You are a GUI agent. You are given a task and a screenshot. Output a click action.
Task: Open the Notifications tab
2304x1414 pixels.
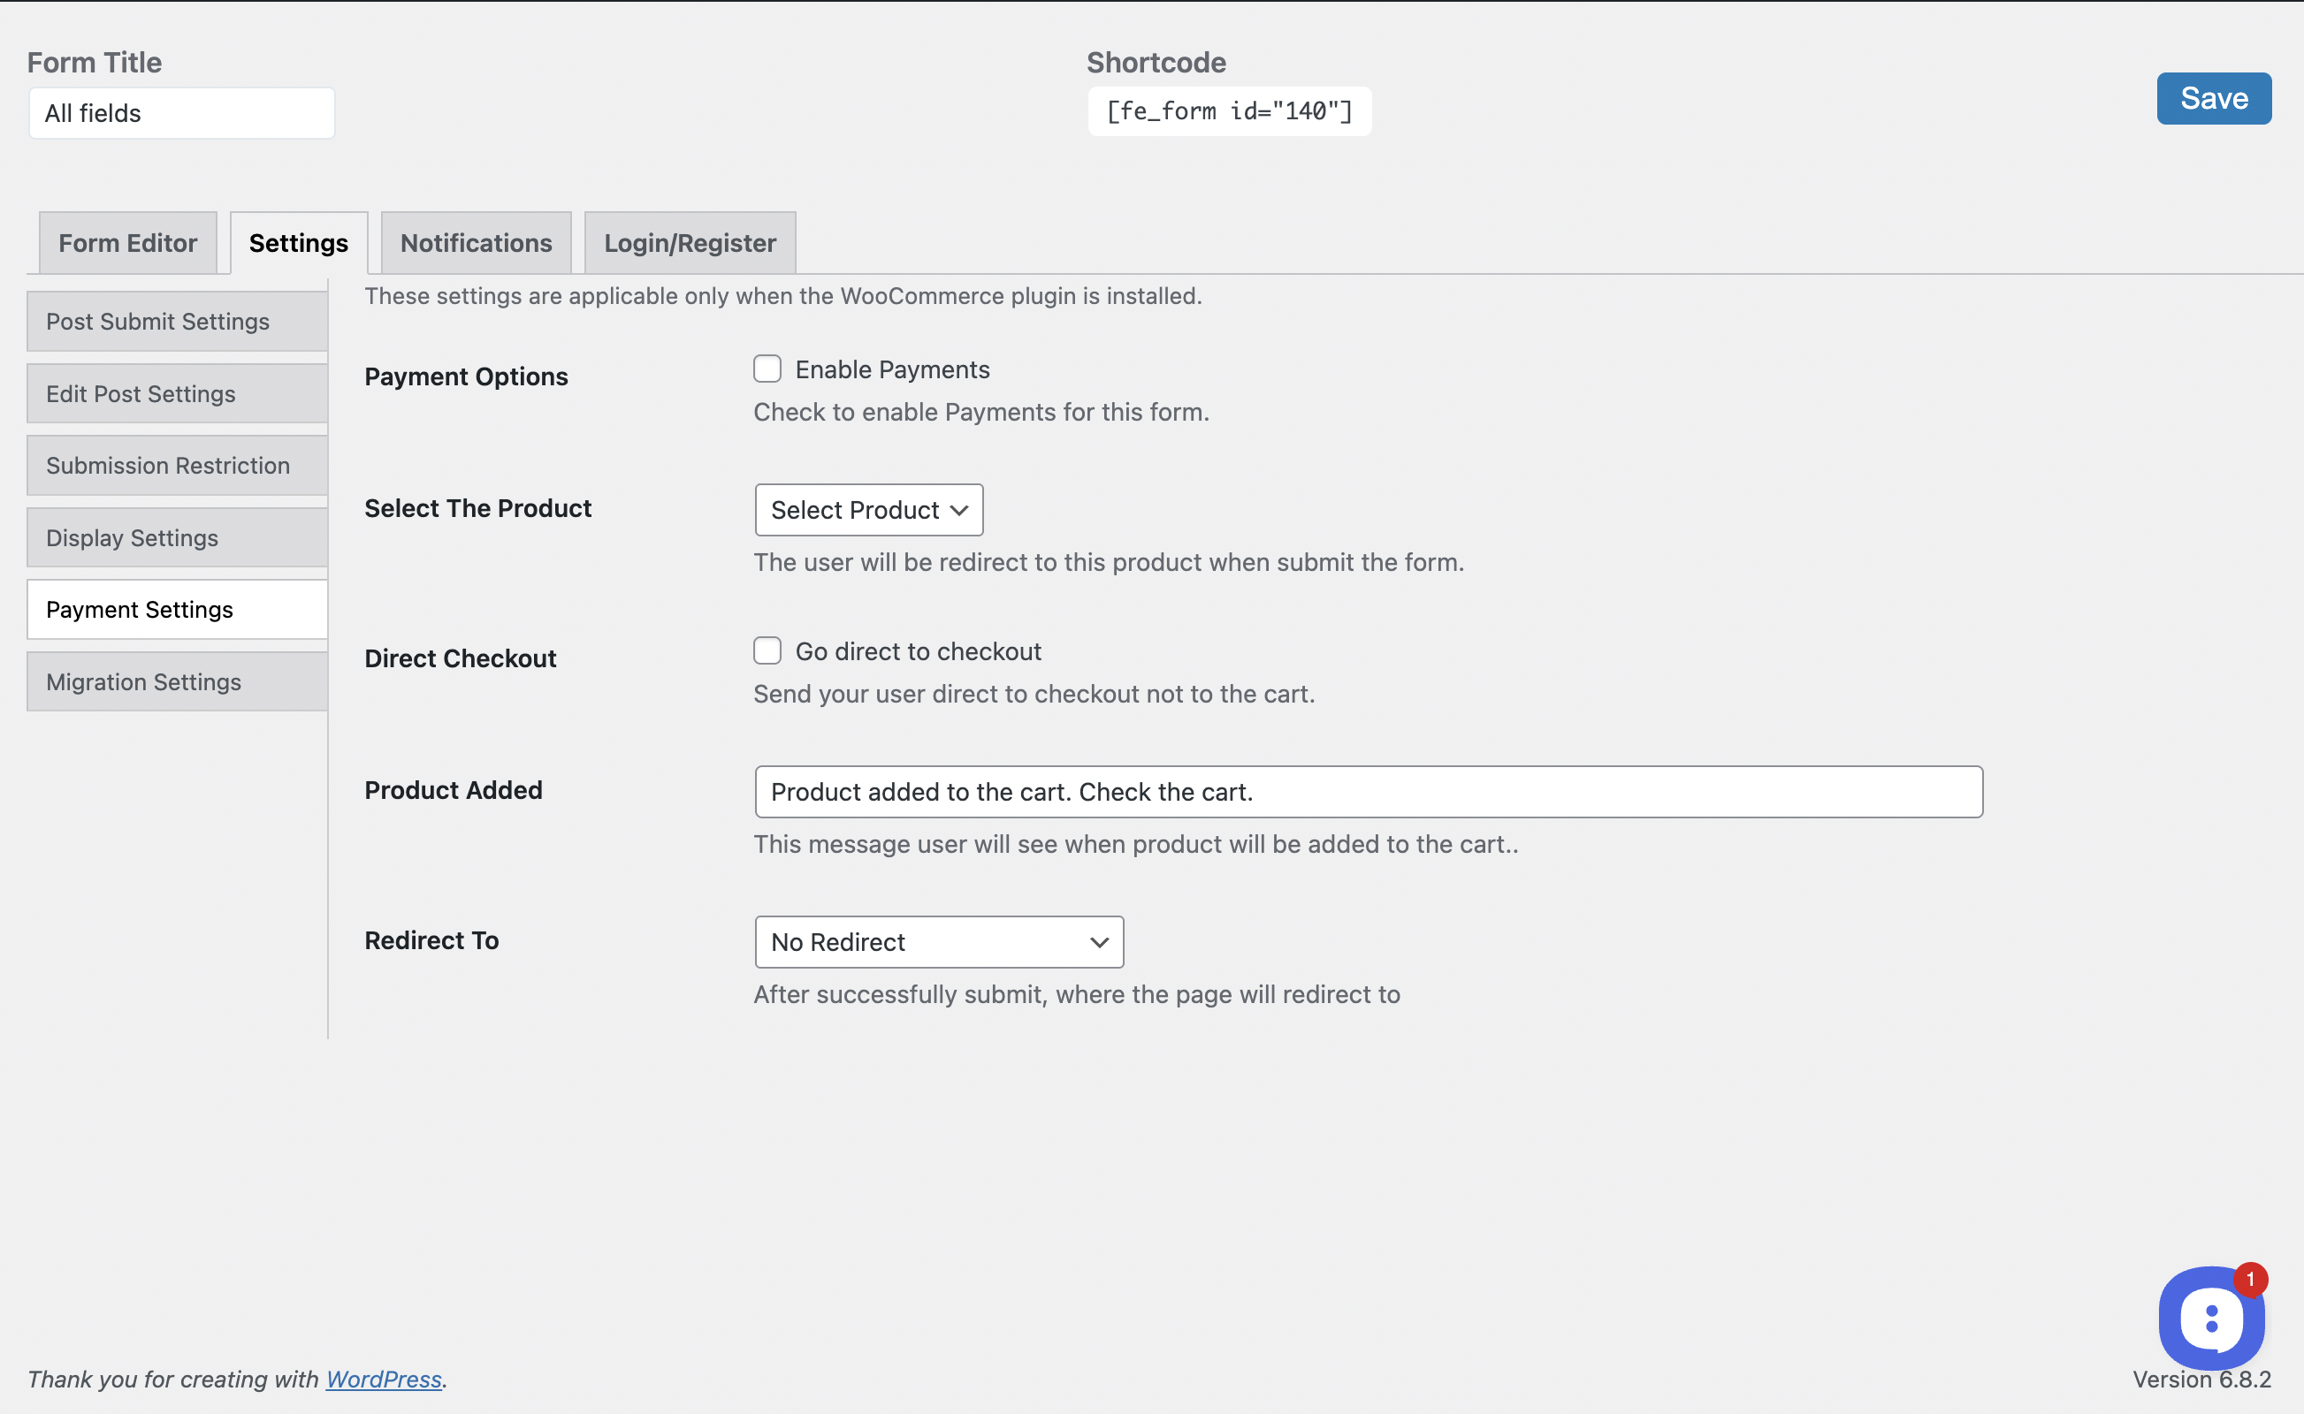[477, 243]
